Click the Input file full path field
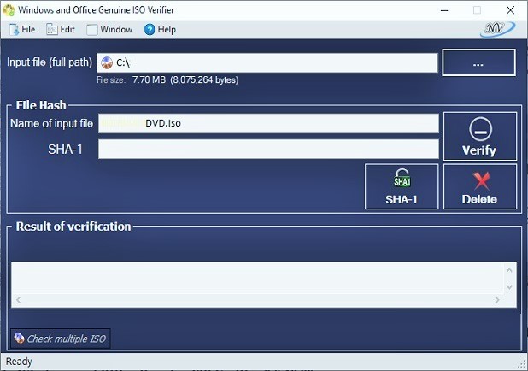The width and height of the screenshot is (528, 371). point(267,62)
